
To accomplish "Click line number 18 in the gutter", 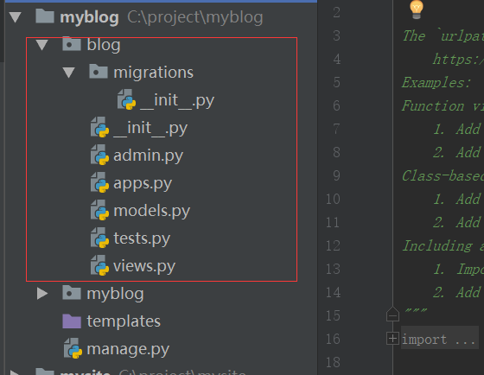I will click(333, 362).
